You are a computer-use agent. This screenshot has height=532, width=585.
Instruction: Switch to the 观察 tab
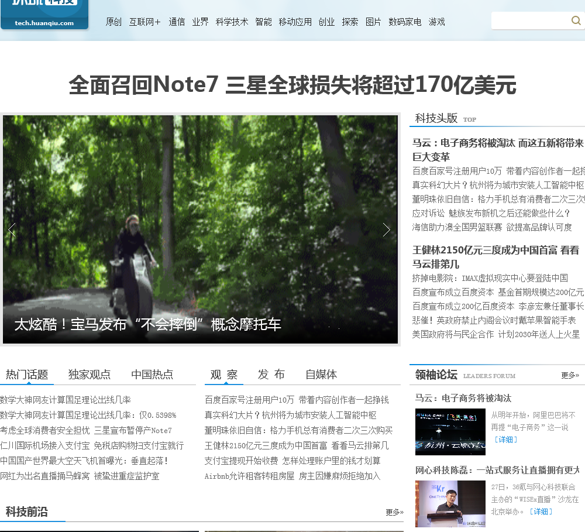[224, 374]
